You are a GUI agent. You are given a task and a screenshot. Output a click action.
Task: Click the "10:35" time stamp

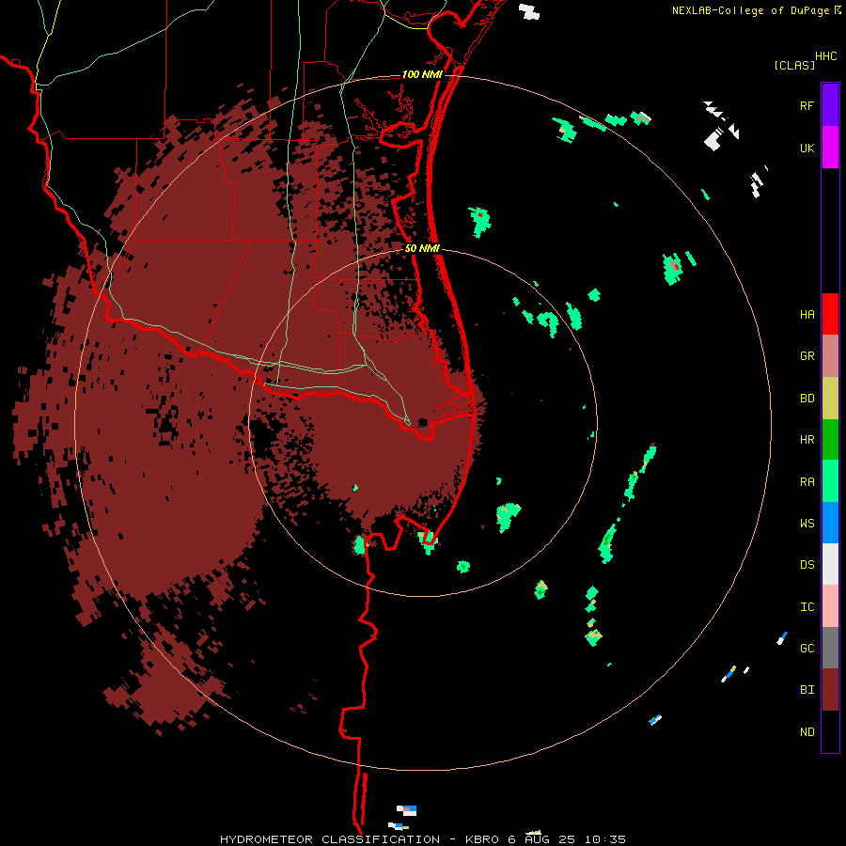click(605, 839)
